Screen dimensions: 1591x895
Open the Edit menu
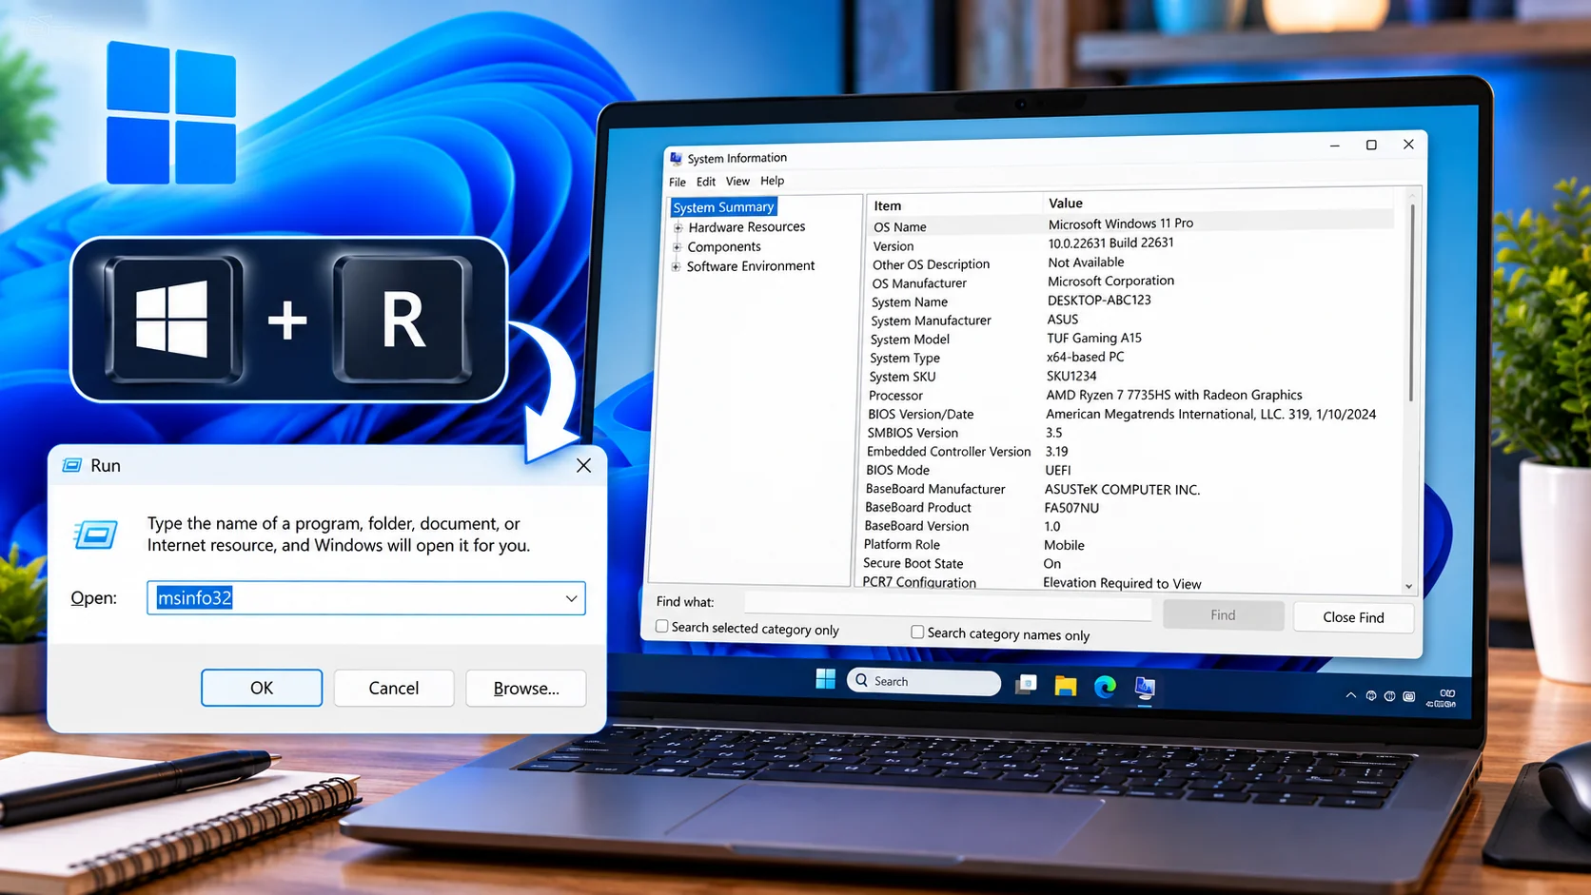(x=706, y=182)
